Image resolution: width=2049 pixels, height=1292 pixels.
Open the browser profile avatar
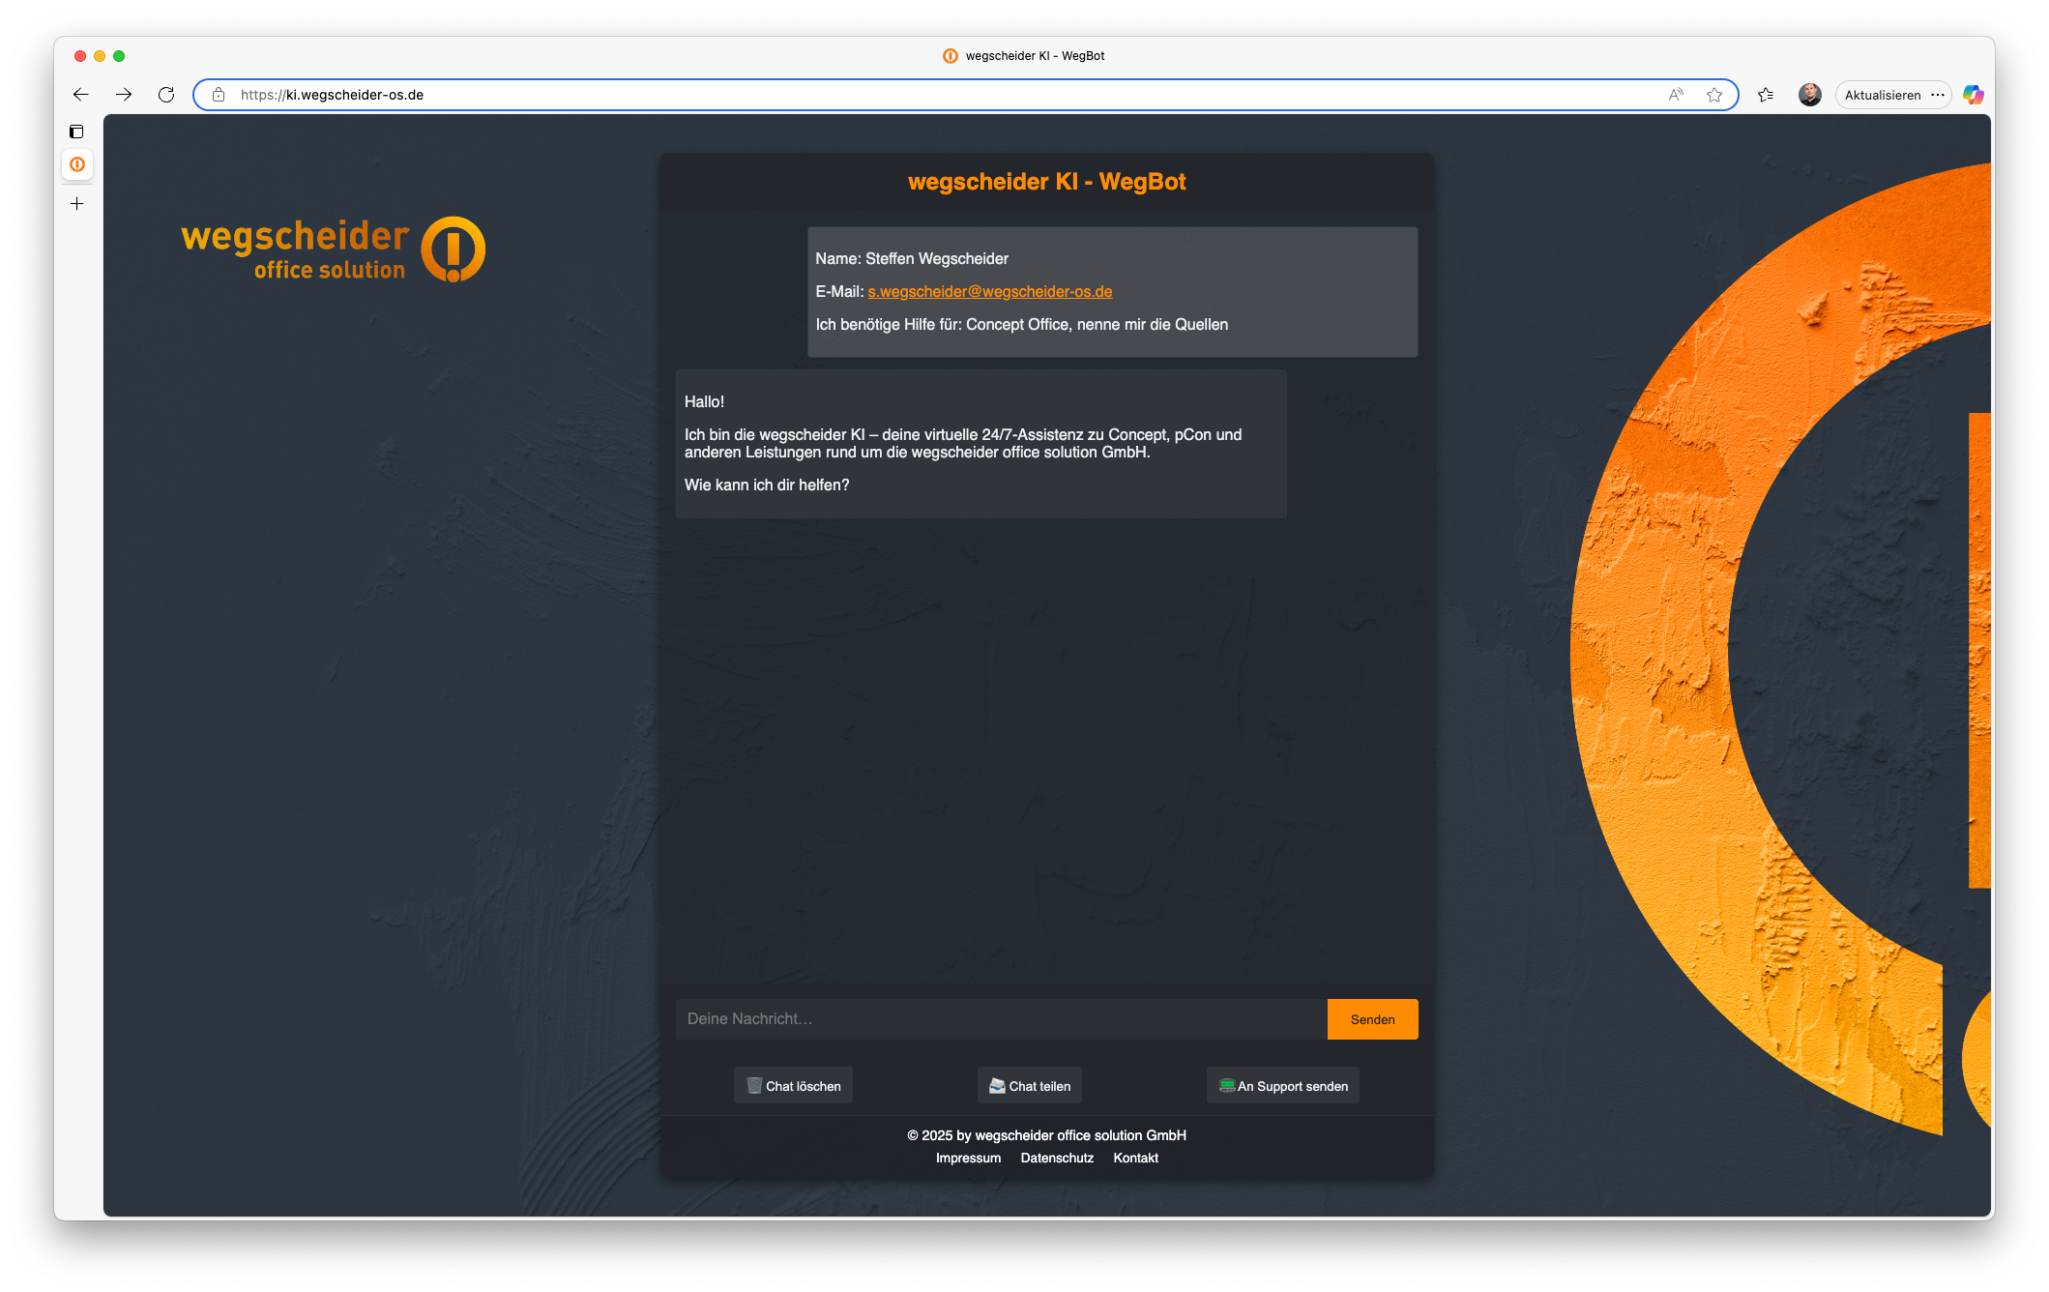[1810, 95]
